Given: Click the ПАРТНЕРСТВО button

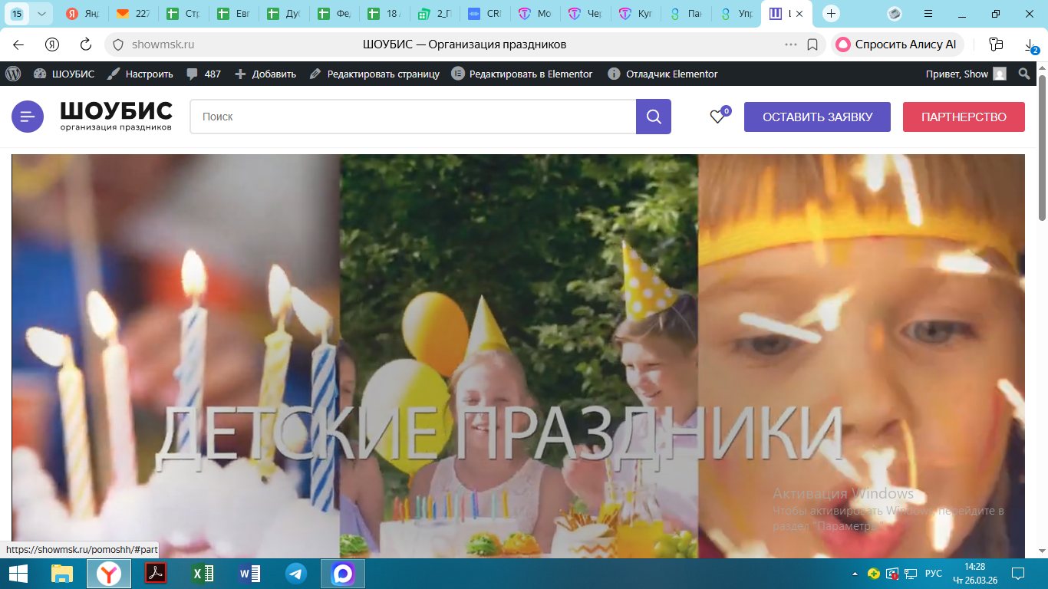Looking at the screenshot, I should click(x=964, y=117).
